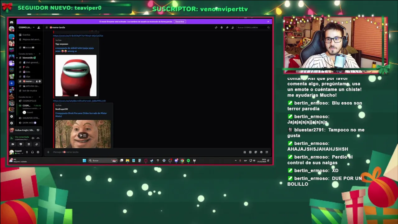Open sticker picker in message bar
This screenshot has height=224, width=398.
[256, 152]
